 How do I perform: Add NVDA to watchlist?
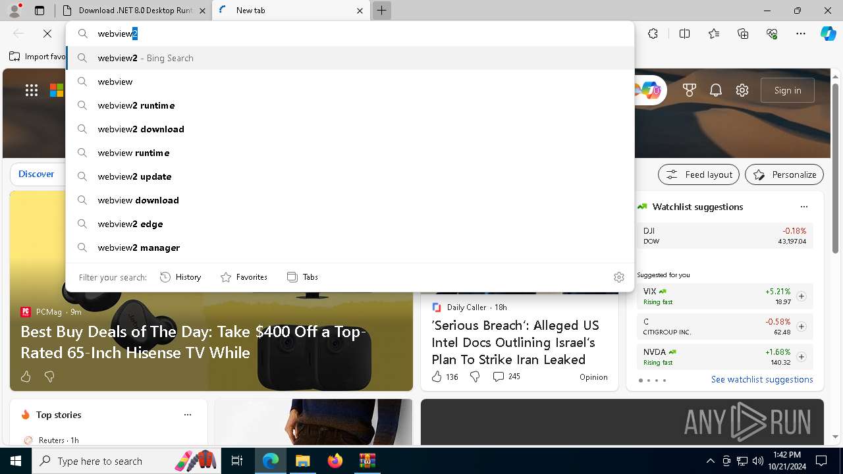[x=801, y=357]
